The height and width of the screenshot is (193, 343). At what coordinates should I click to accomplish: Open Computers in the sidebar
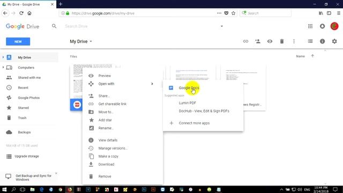26,68
